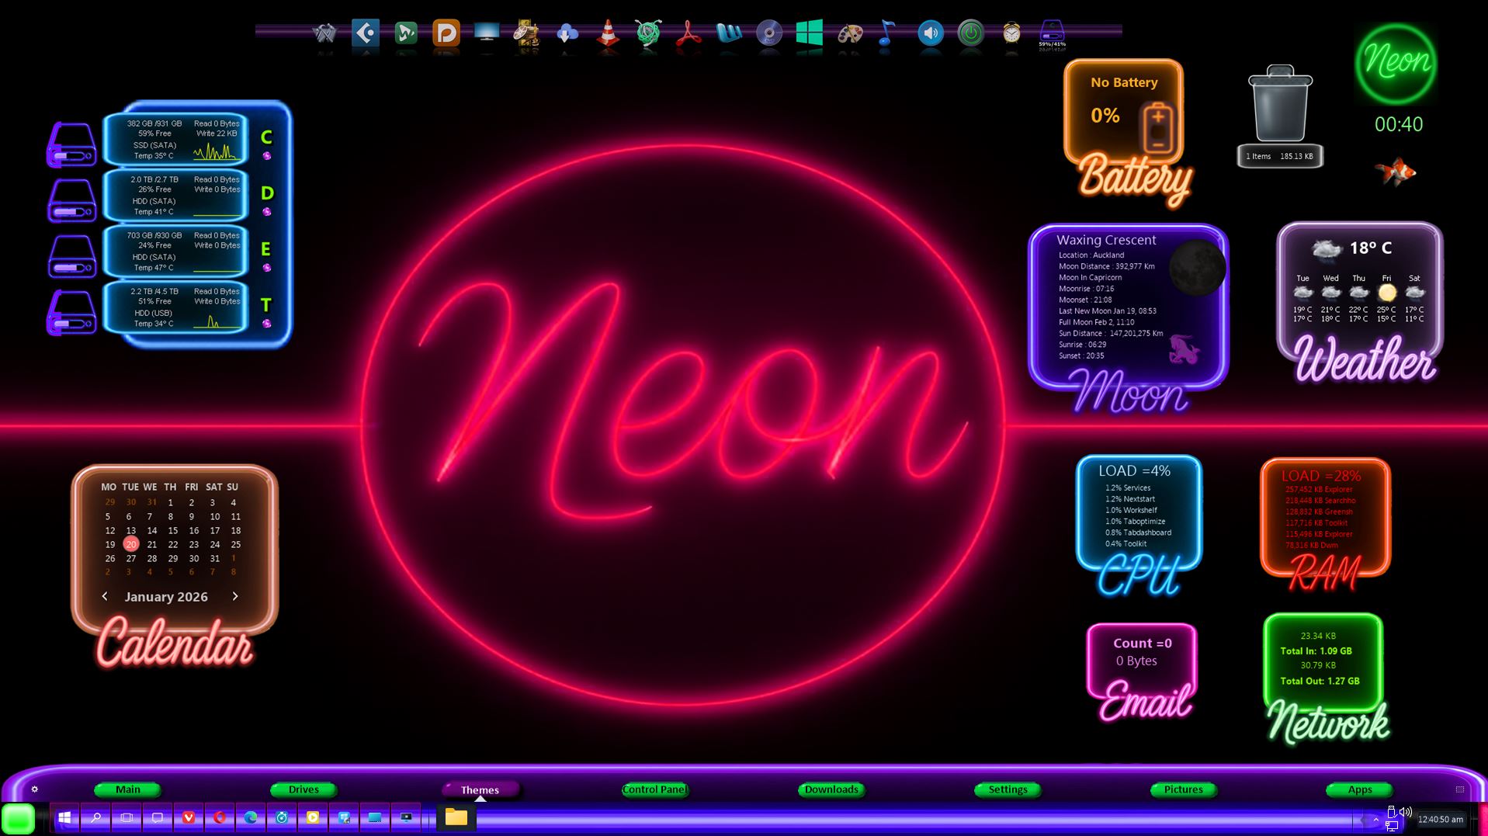
Task: Launch VLC media player from top dock
Action: pyautogui.click(x=608, y=33)
